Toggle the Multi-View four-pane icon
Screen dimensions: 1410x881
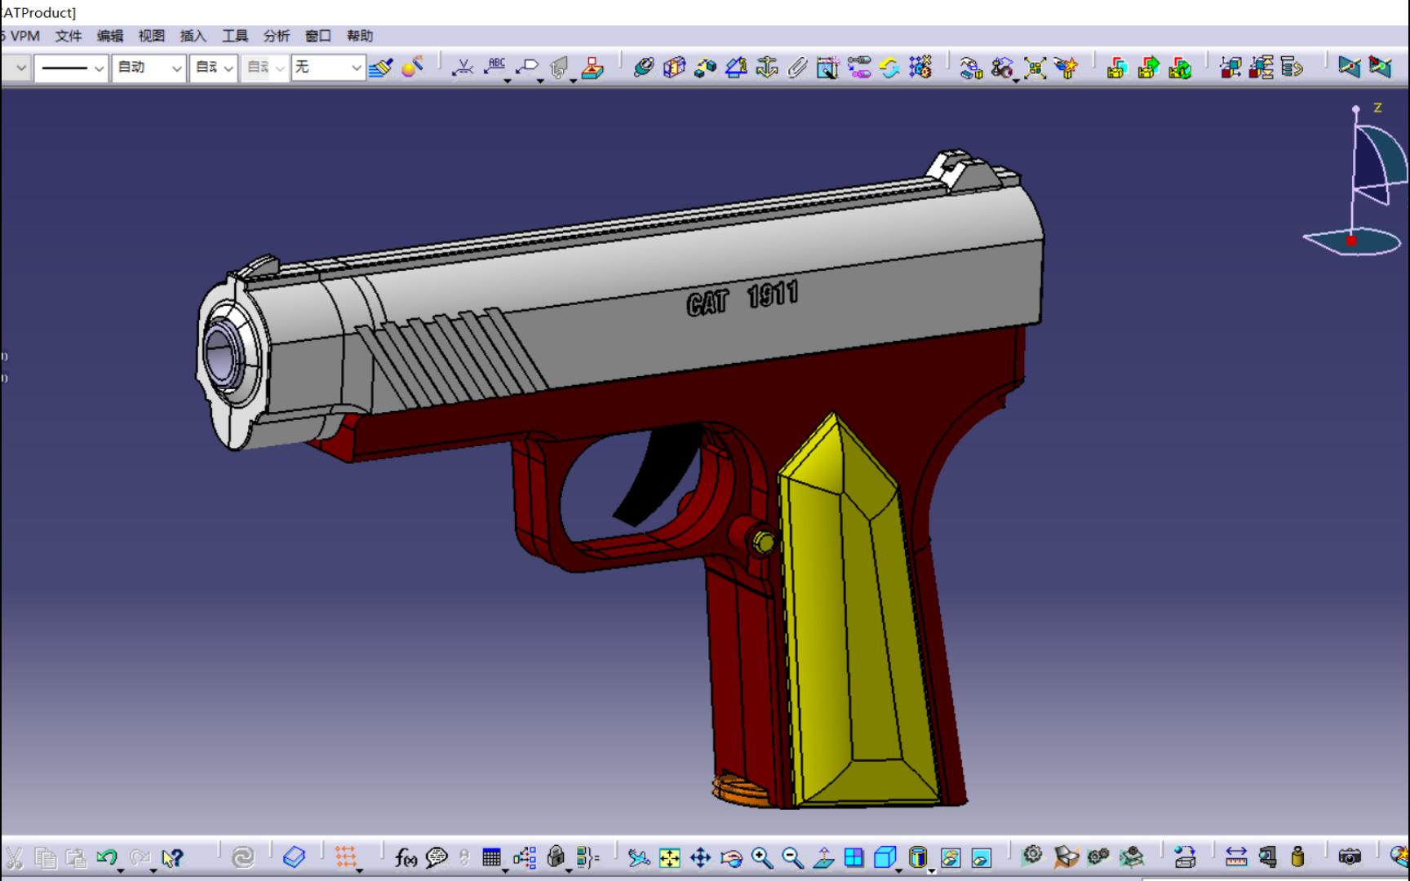854,857
